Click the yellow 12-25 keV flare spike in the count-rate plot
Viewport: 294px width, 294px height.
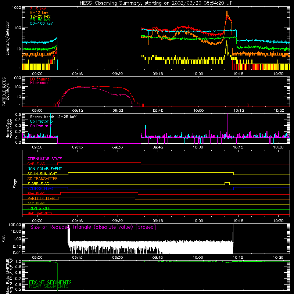tap(227, 47)
